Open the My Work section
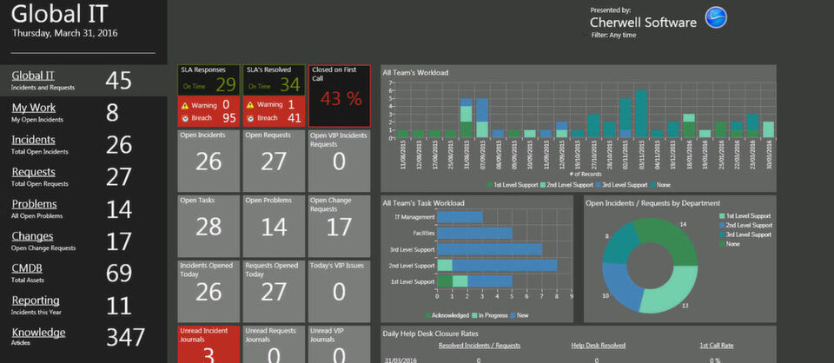The height and width of the screenshot is (363, 834). point(34,108)
